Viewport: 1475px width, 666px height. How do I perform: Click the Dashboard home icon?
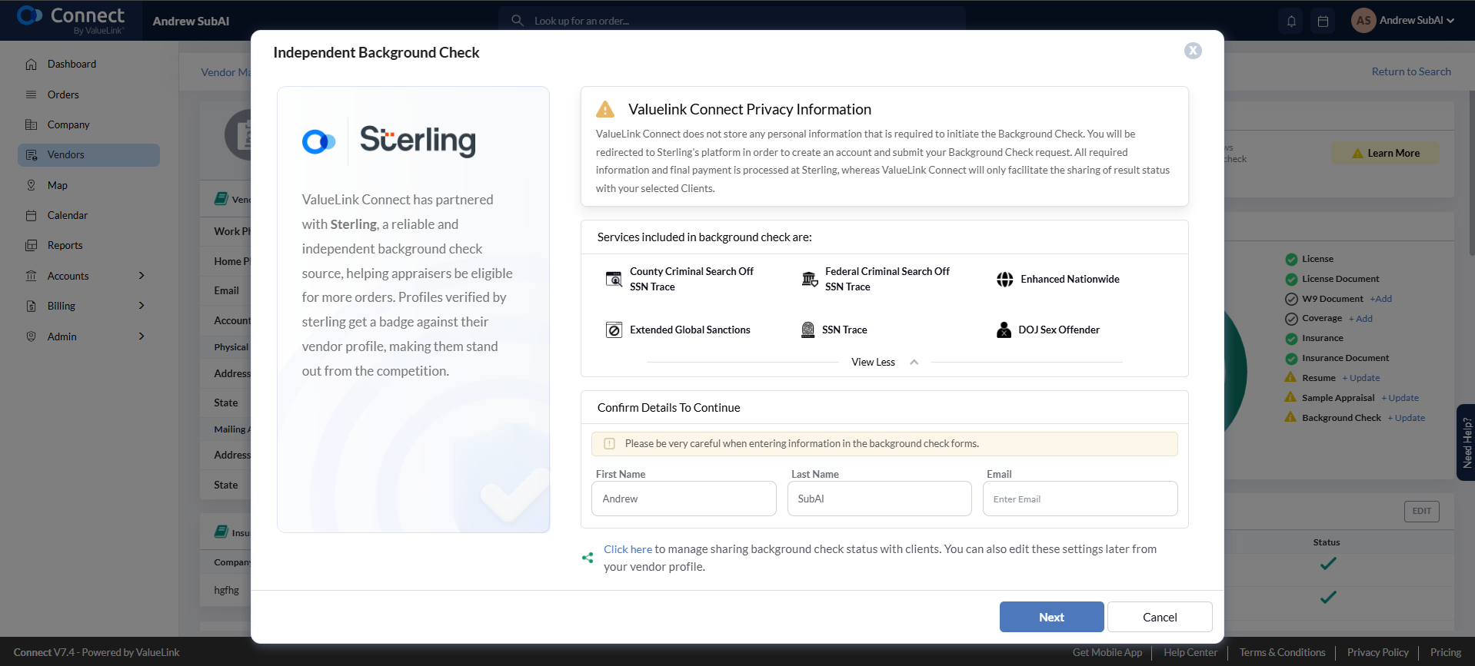point(32,65)
